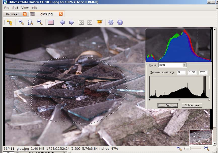
Task: Open the Info menu
Action: click(34, 8)
